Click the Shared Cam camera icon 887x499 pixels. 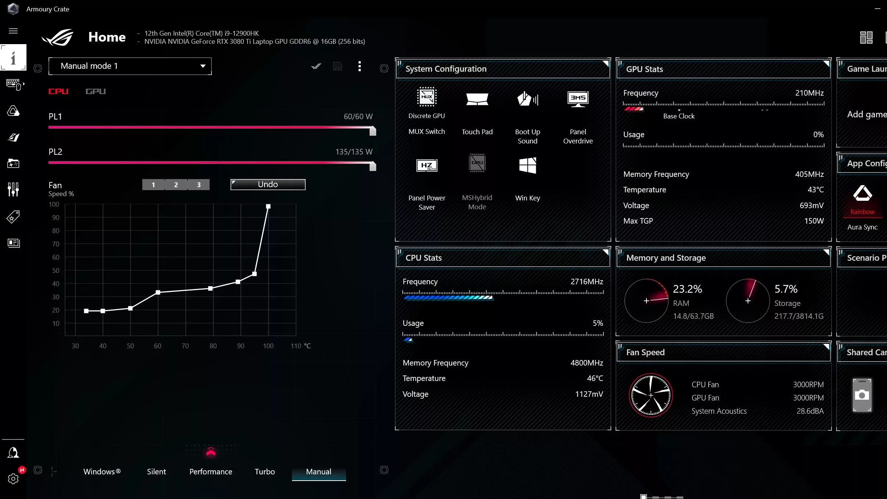point(862,395)
